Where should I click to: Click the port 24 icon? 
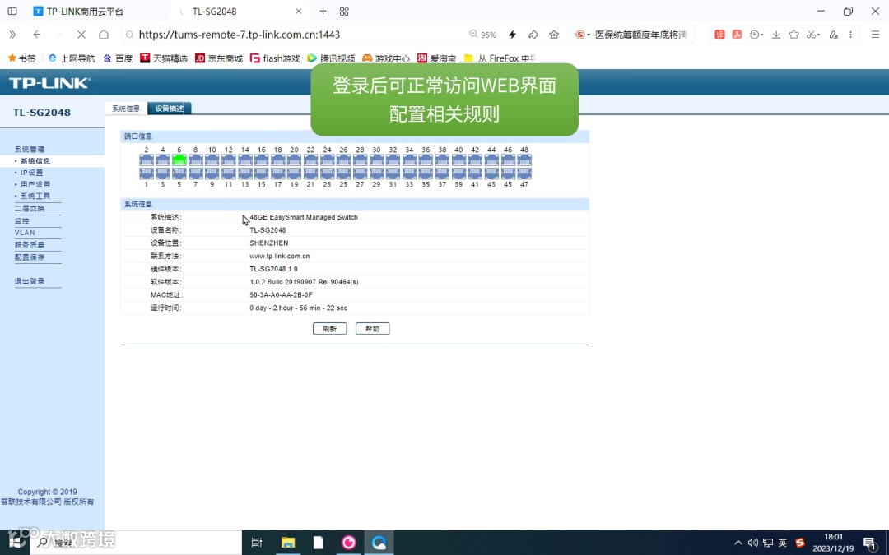(x=327, y=160)
